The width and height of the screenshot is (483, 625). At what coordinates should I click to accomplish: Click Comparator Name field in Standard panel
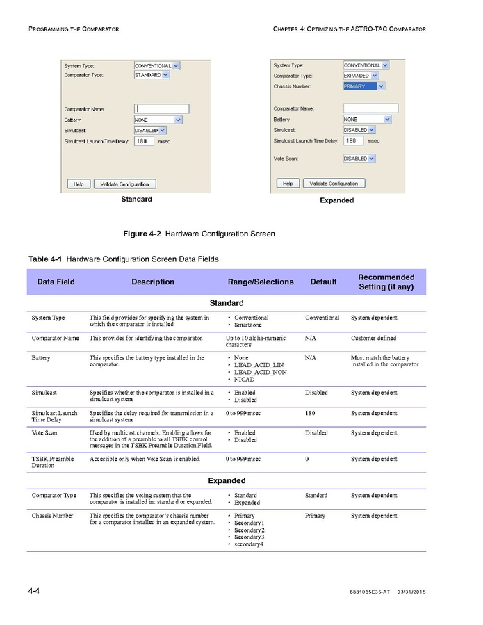tap(161, 108)
